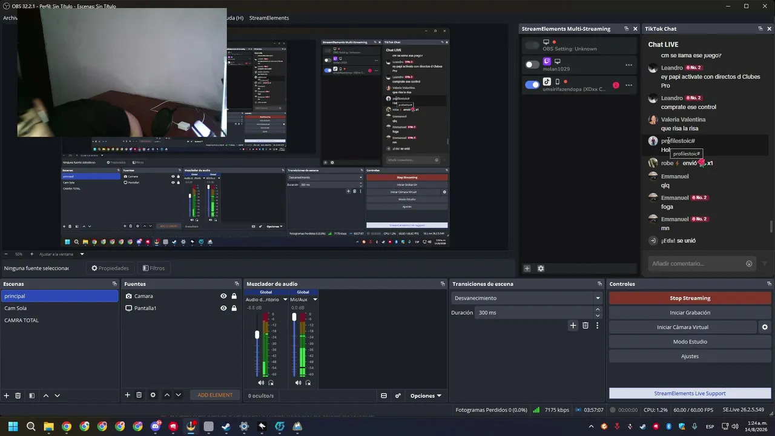This screenshot has height=436, width=775.
Task: Open advanced audio properties gears icon
Action: pos(398,395)
